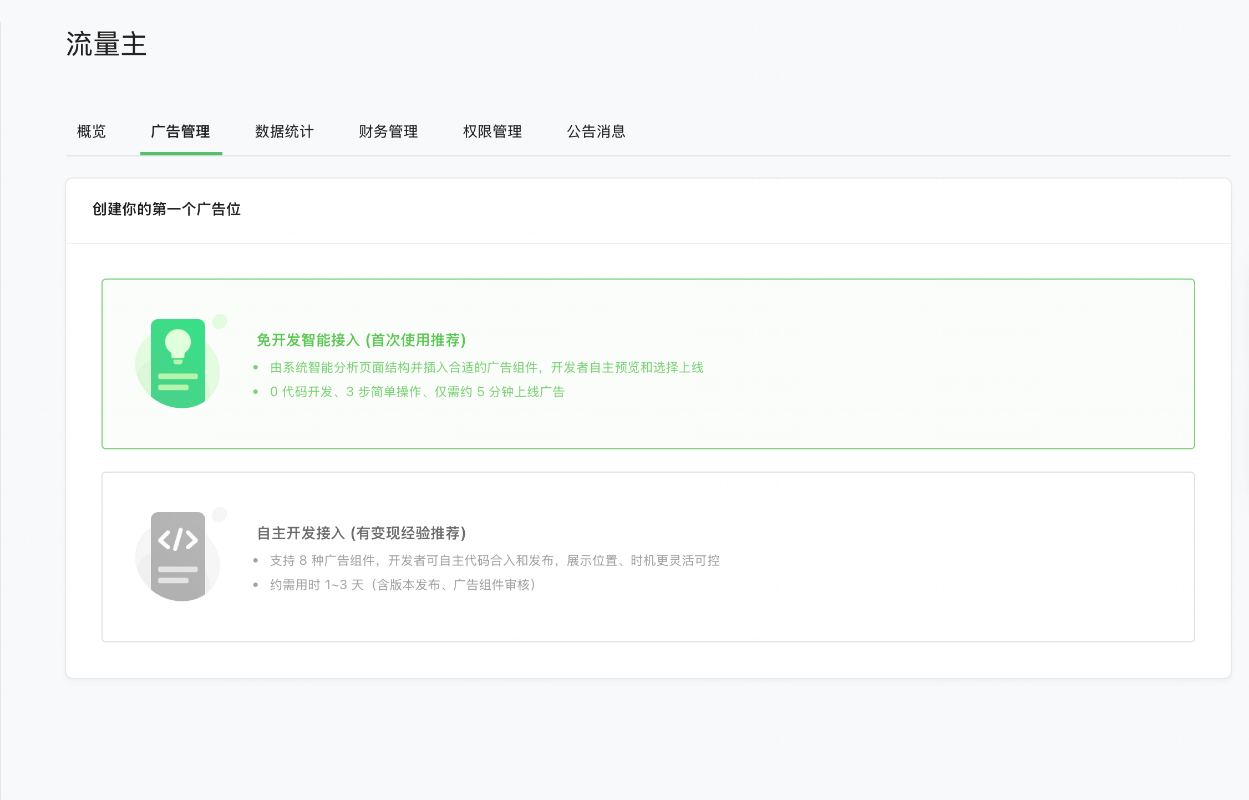This screenshot has height=800, width=1249.
Task: Click the 免开发智能接入 (首次使用推荐) title
Action: (361, 340)
